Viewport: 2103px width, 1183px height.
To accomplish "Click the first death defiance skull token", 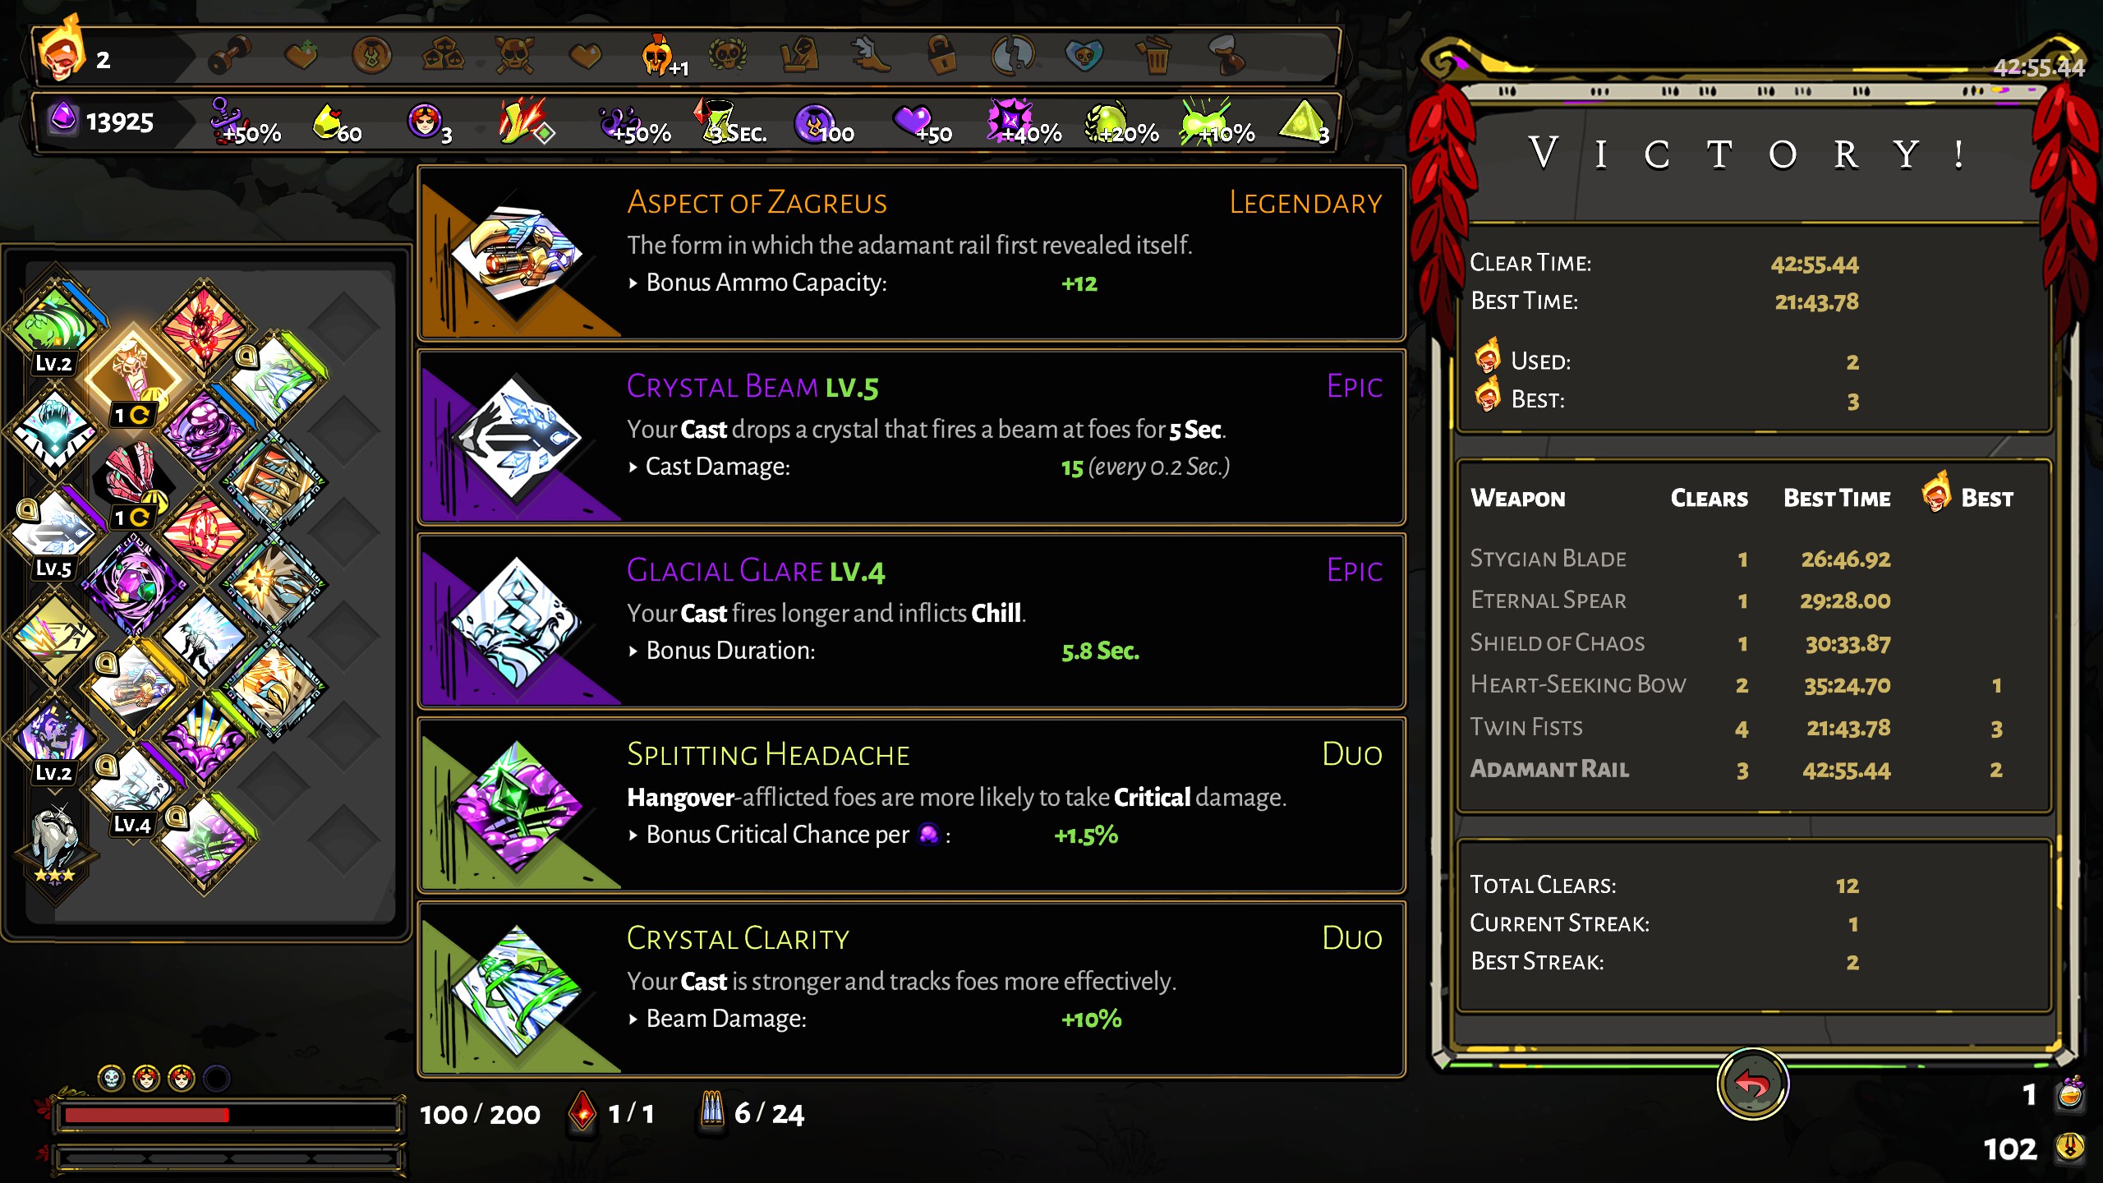I will coord(111,1078).
